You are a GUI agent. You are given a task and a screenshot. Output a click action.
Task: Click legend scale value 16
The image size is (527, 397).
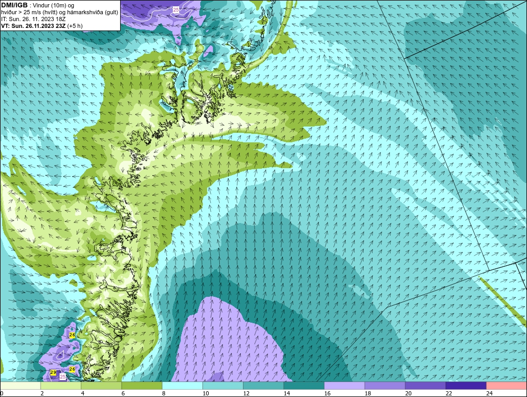(x=327, y=393)
